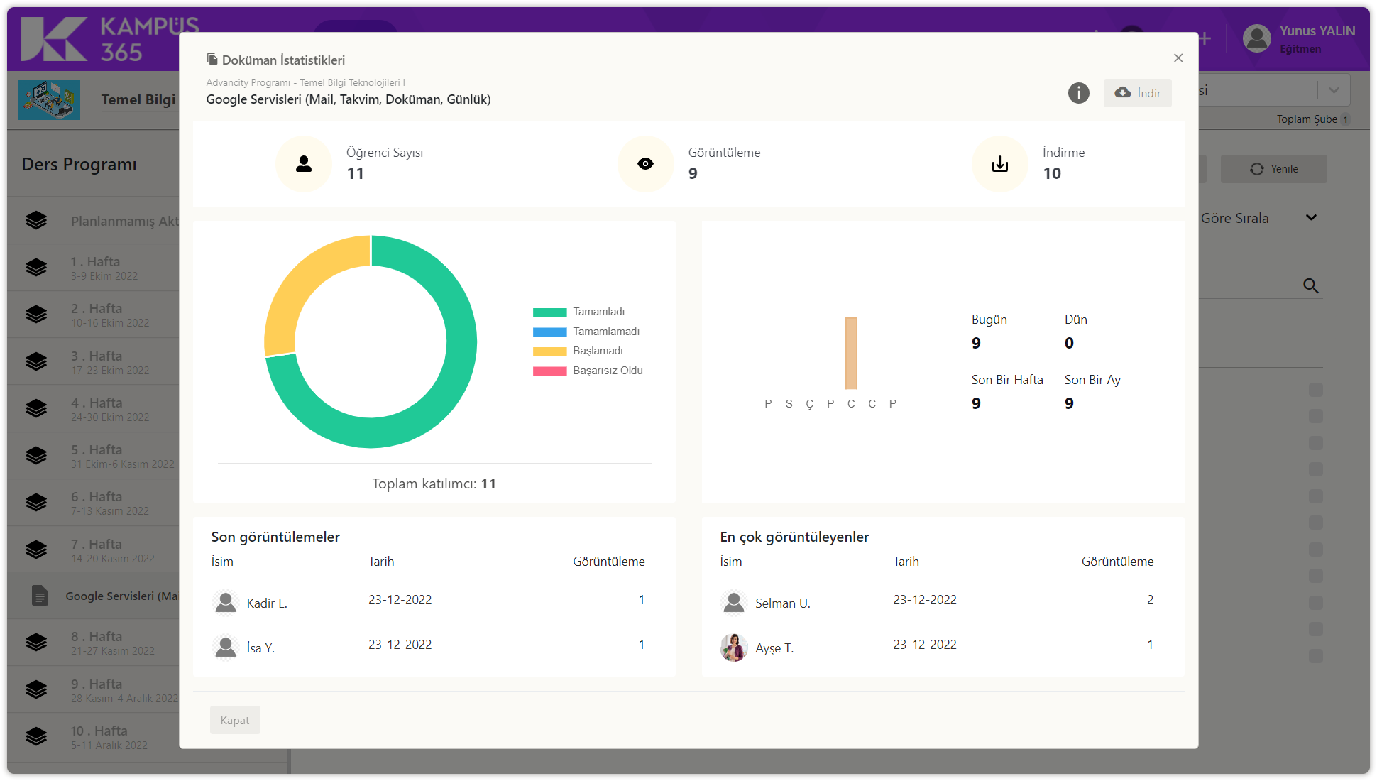
Task: Click Ayşe T. profile photo thumbnail
Action: pyautogui.click(x=733, y=648)
